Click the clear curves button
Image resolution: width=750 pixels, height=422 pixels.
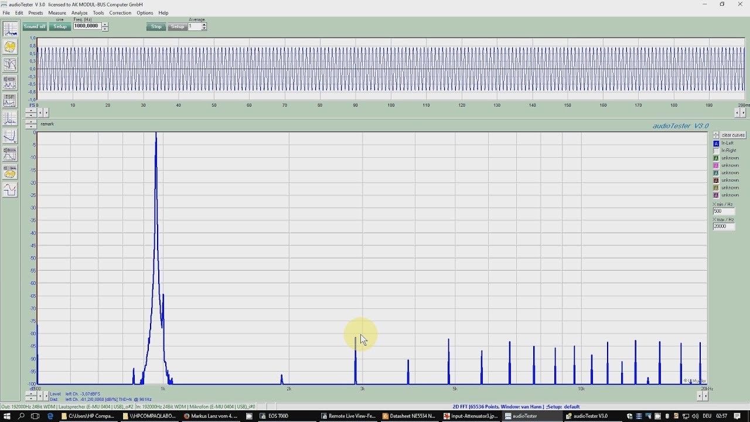(733, 135)
